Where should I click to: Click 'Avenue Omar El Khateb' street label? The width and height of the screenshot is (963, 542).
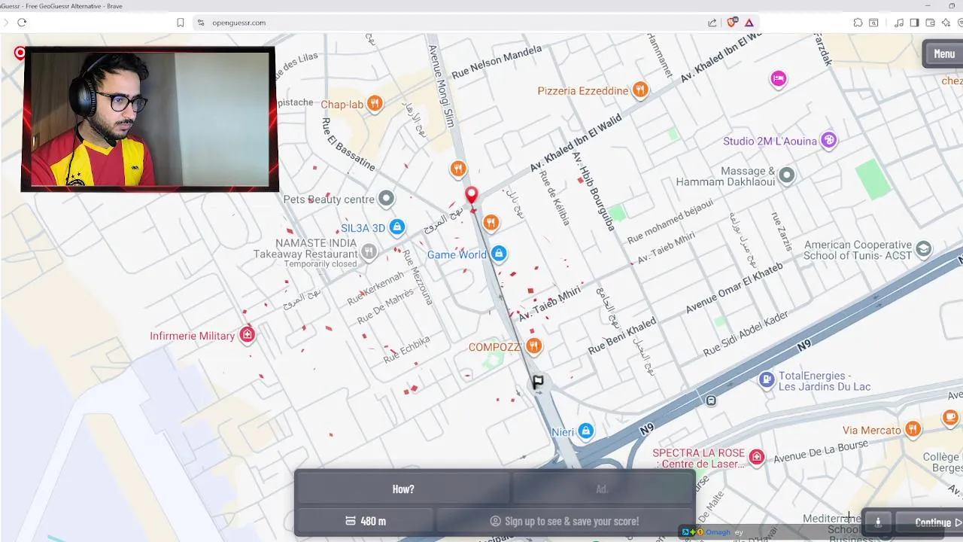click(734, 287)
